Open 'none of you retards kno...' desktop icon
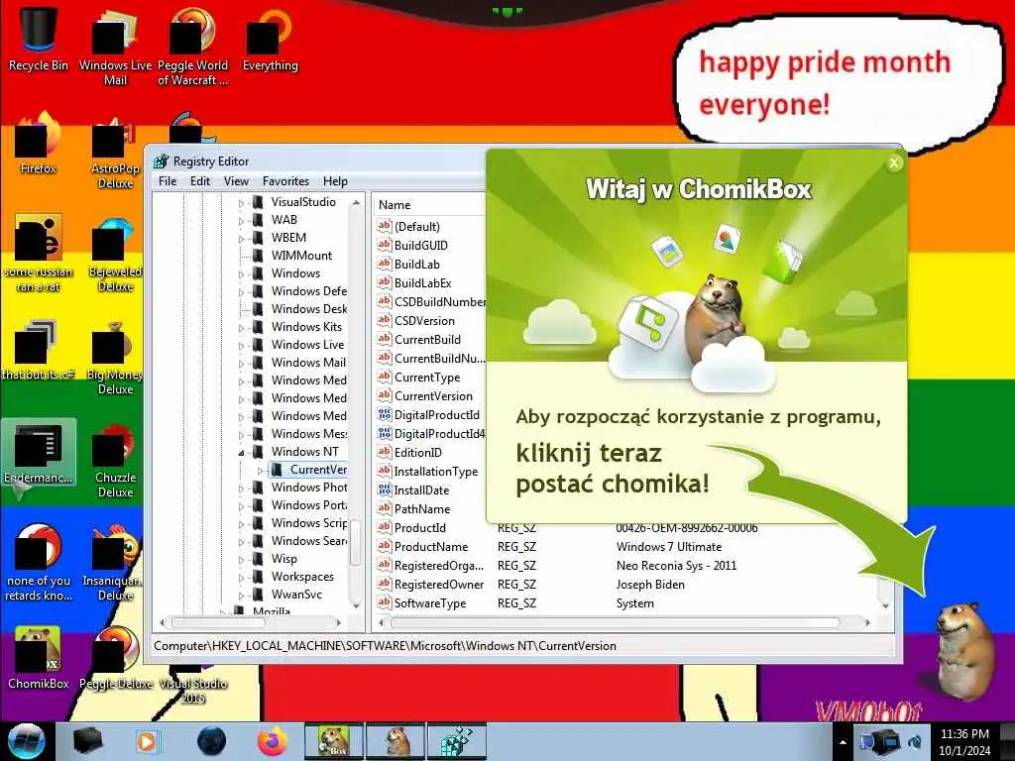Screen dimensions: 1015x761 point(39,564)
